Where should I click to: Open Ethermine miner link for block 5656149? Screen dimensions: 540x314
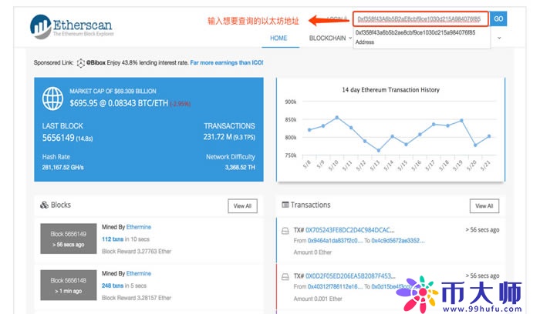pos(138,227)
